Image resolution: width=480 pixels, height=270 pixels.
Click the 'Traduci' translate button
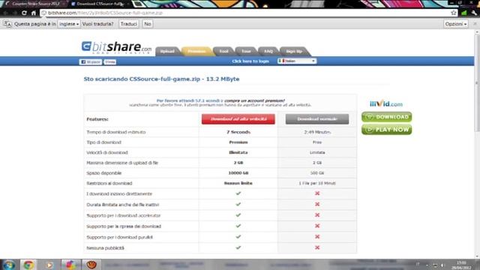pyautogui.click(x=128, y=24)
